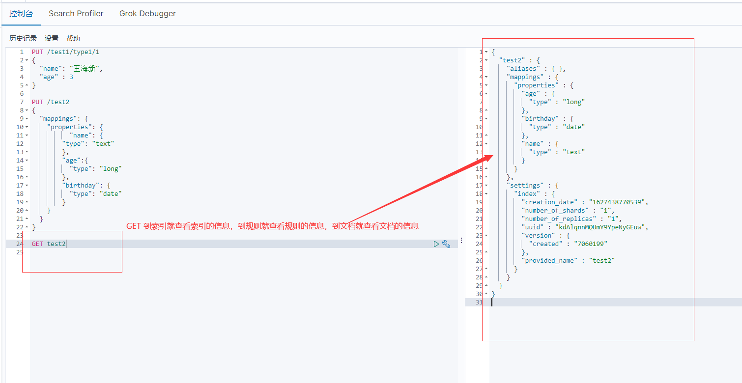This screenshot has width=742, height=383.
Task: Fold the "mappings" block in request editor
Action: click(x=27, y=119)
